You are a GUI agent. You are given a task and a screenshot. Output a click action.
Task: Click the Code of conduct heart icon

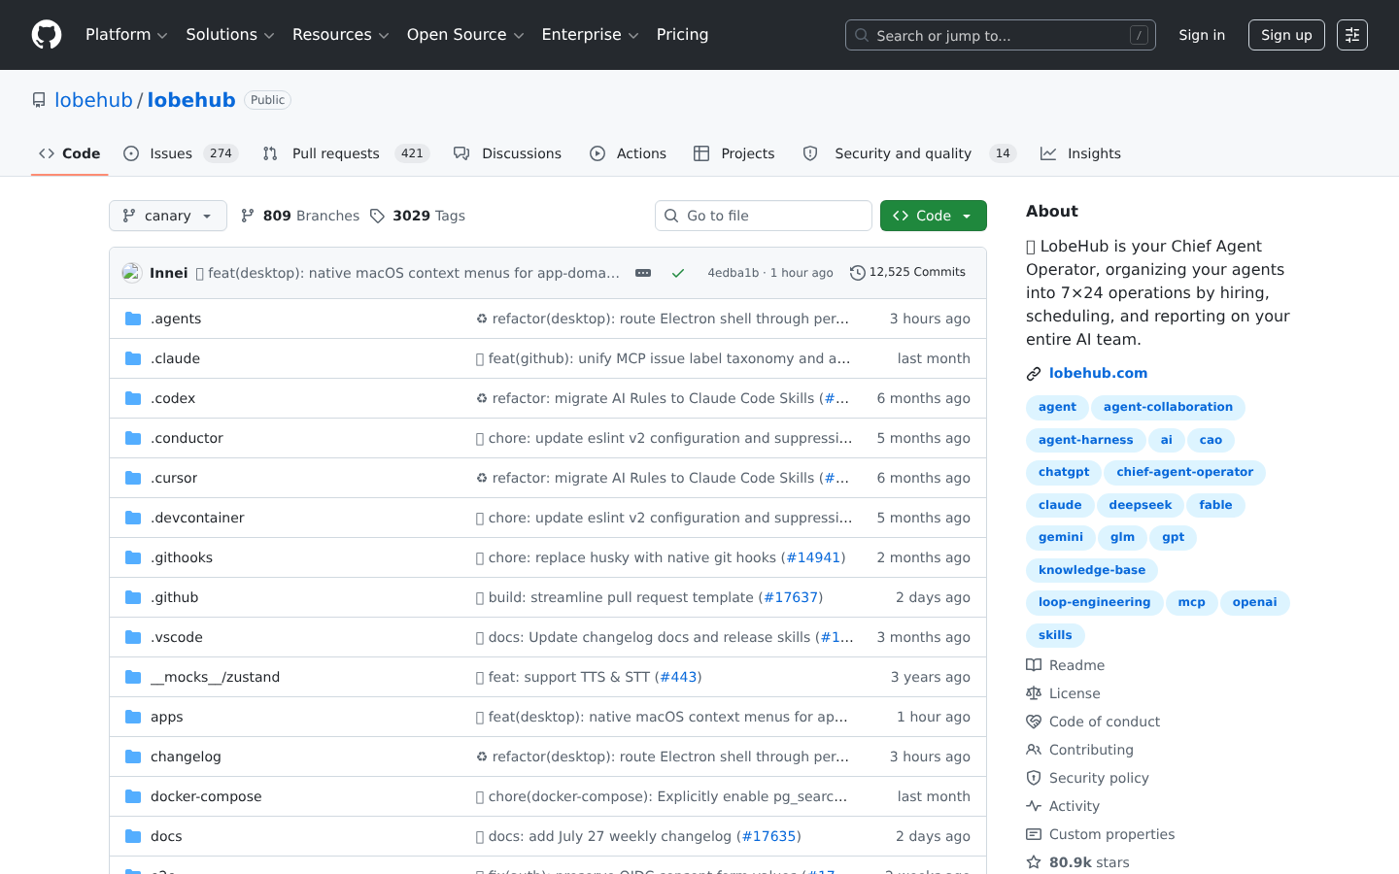coord(1034,722)
